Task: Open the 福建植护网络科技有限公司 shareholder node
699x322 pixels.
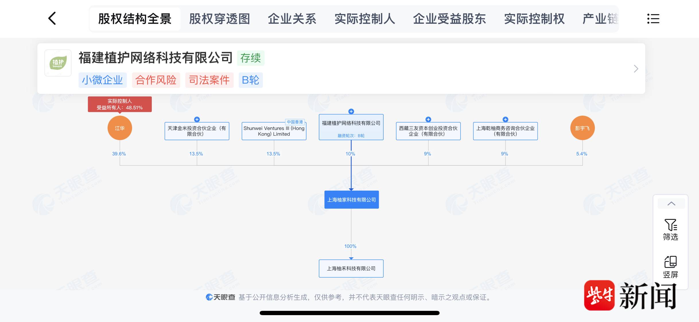Action: click(x=351, y=127)
